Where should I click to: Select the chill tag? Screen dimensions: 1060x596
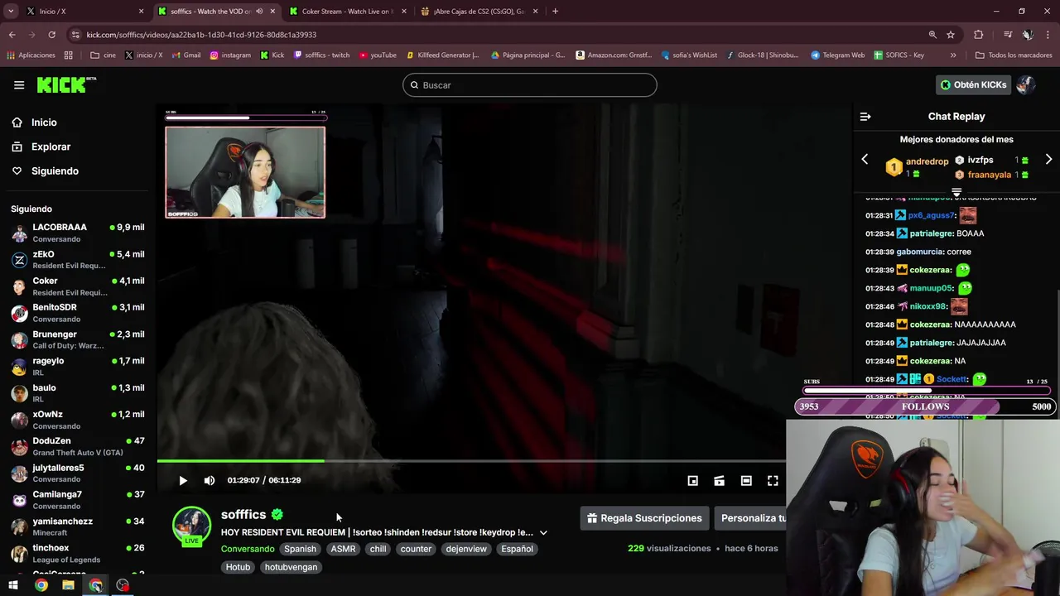coord(378,549)
